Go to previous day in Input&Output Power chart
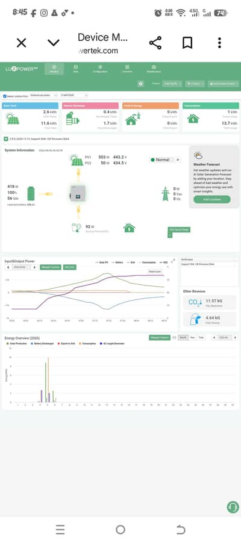 coord(8,267)
